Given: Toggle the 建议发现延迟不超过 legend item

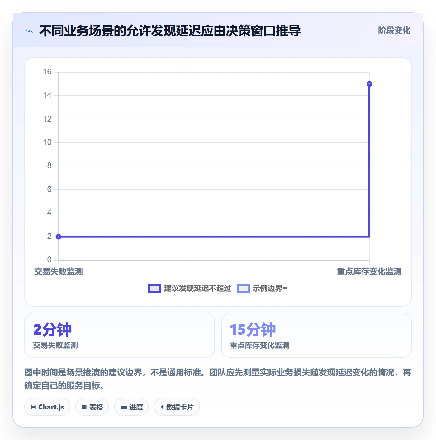Looking at the screenshot, I should click(190, 289).
